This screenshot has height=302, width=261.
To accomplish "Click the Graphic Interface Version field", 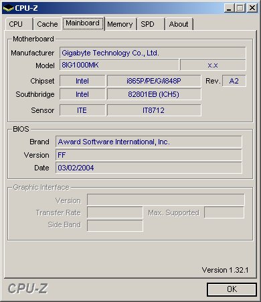I will (x=166, y=200).
